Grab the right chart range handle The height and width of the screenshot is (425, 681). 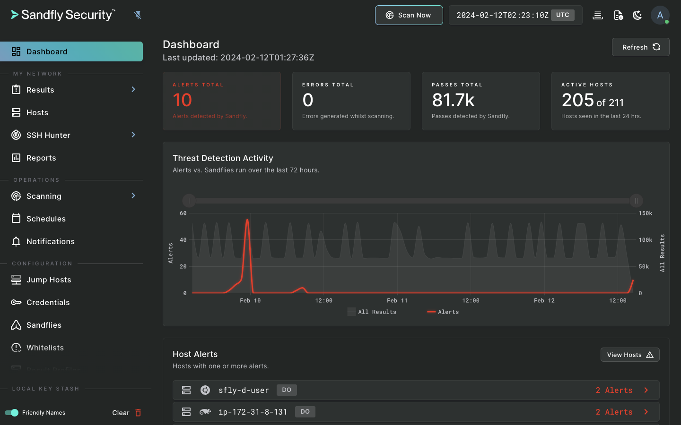pos(636,201)
